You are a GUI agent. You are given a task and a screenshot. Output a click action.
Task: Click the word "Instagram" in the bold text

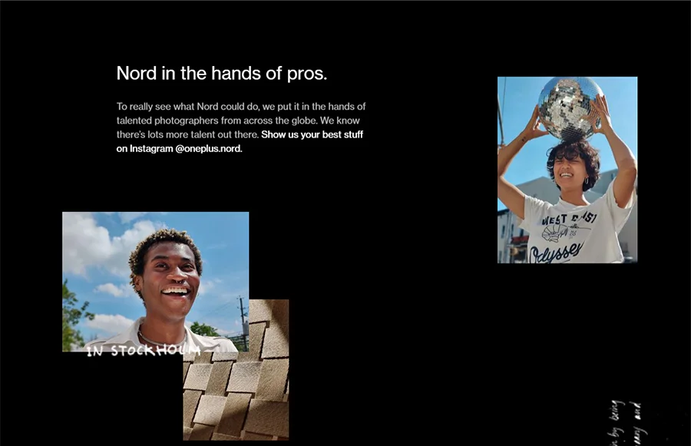pos(151,148)
